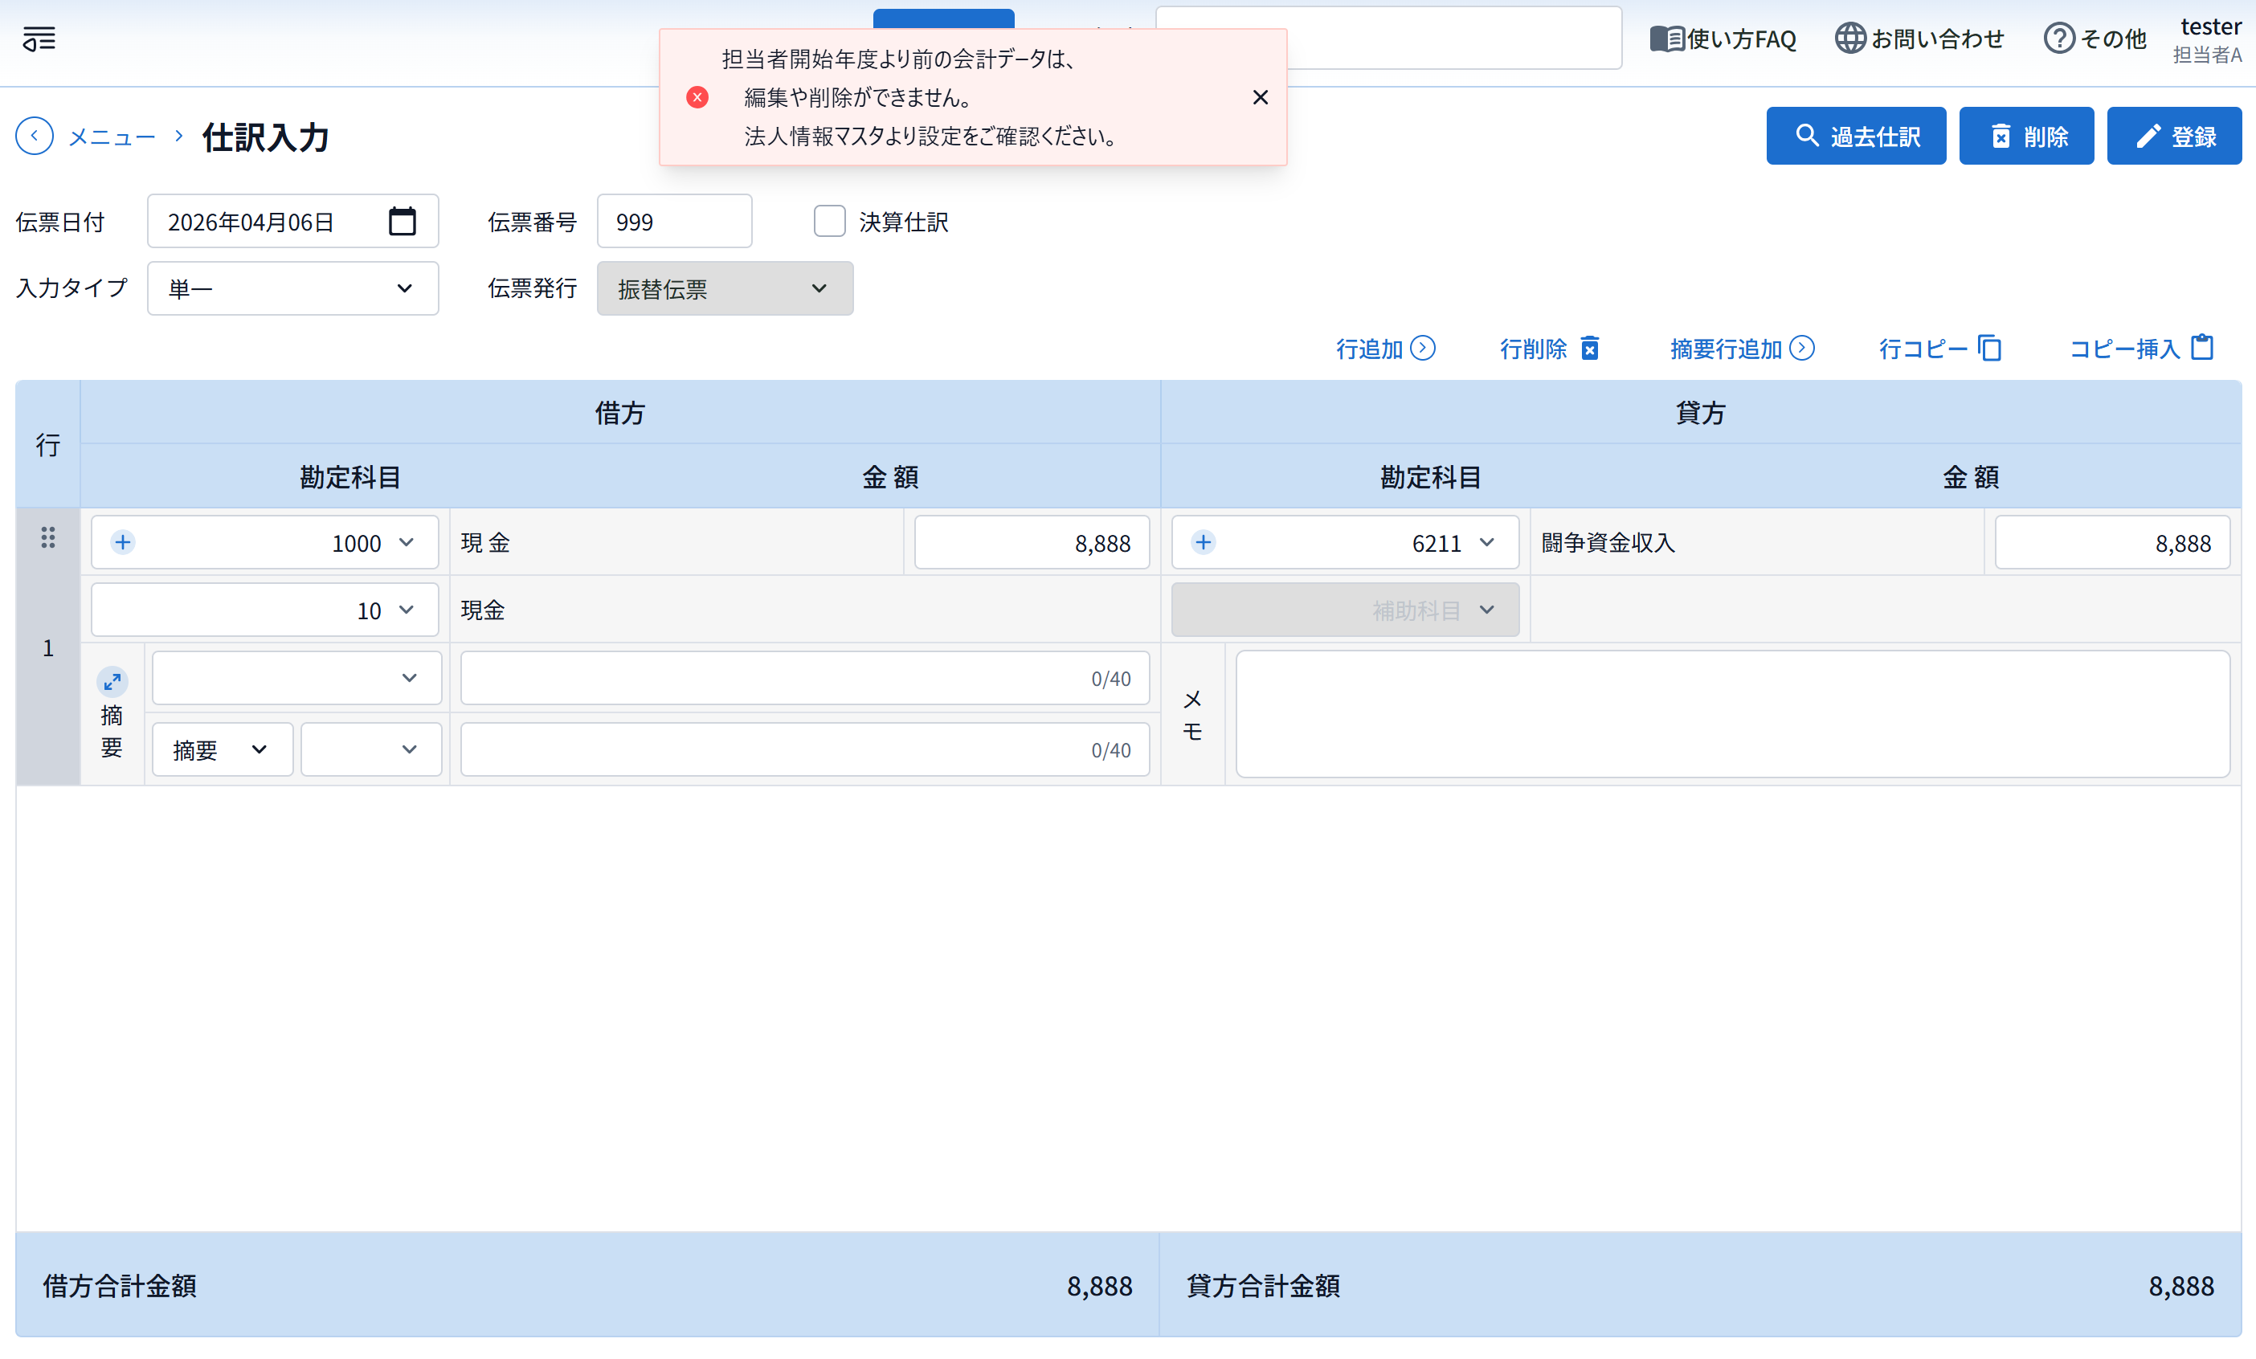The image size is (2256, 1359).
Task: Click the 使い方FAQ book icon
Action: point(1666,39)
